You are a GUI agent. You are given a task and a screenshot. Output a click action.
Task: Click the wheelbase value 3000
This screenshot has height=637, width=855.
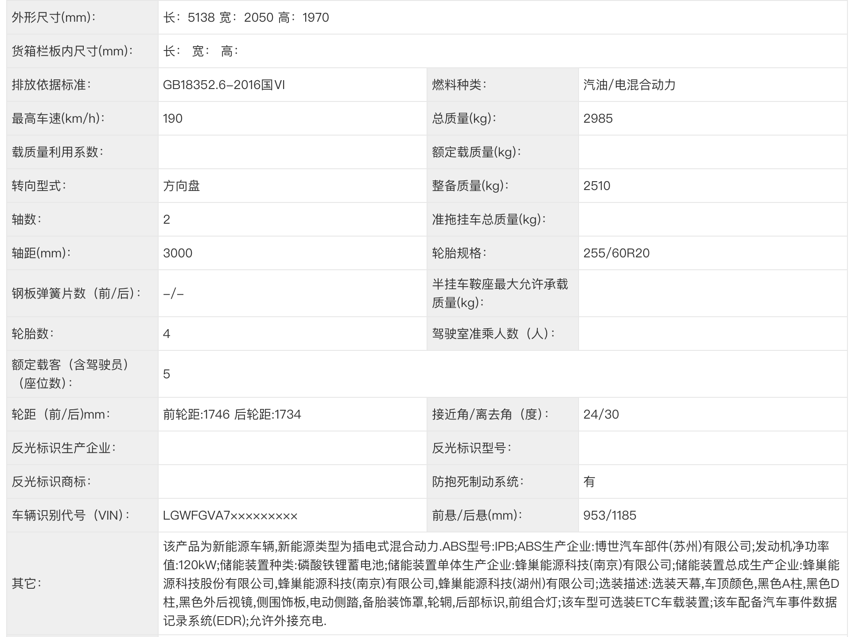point(178,253)
